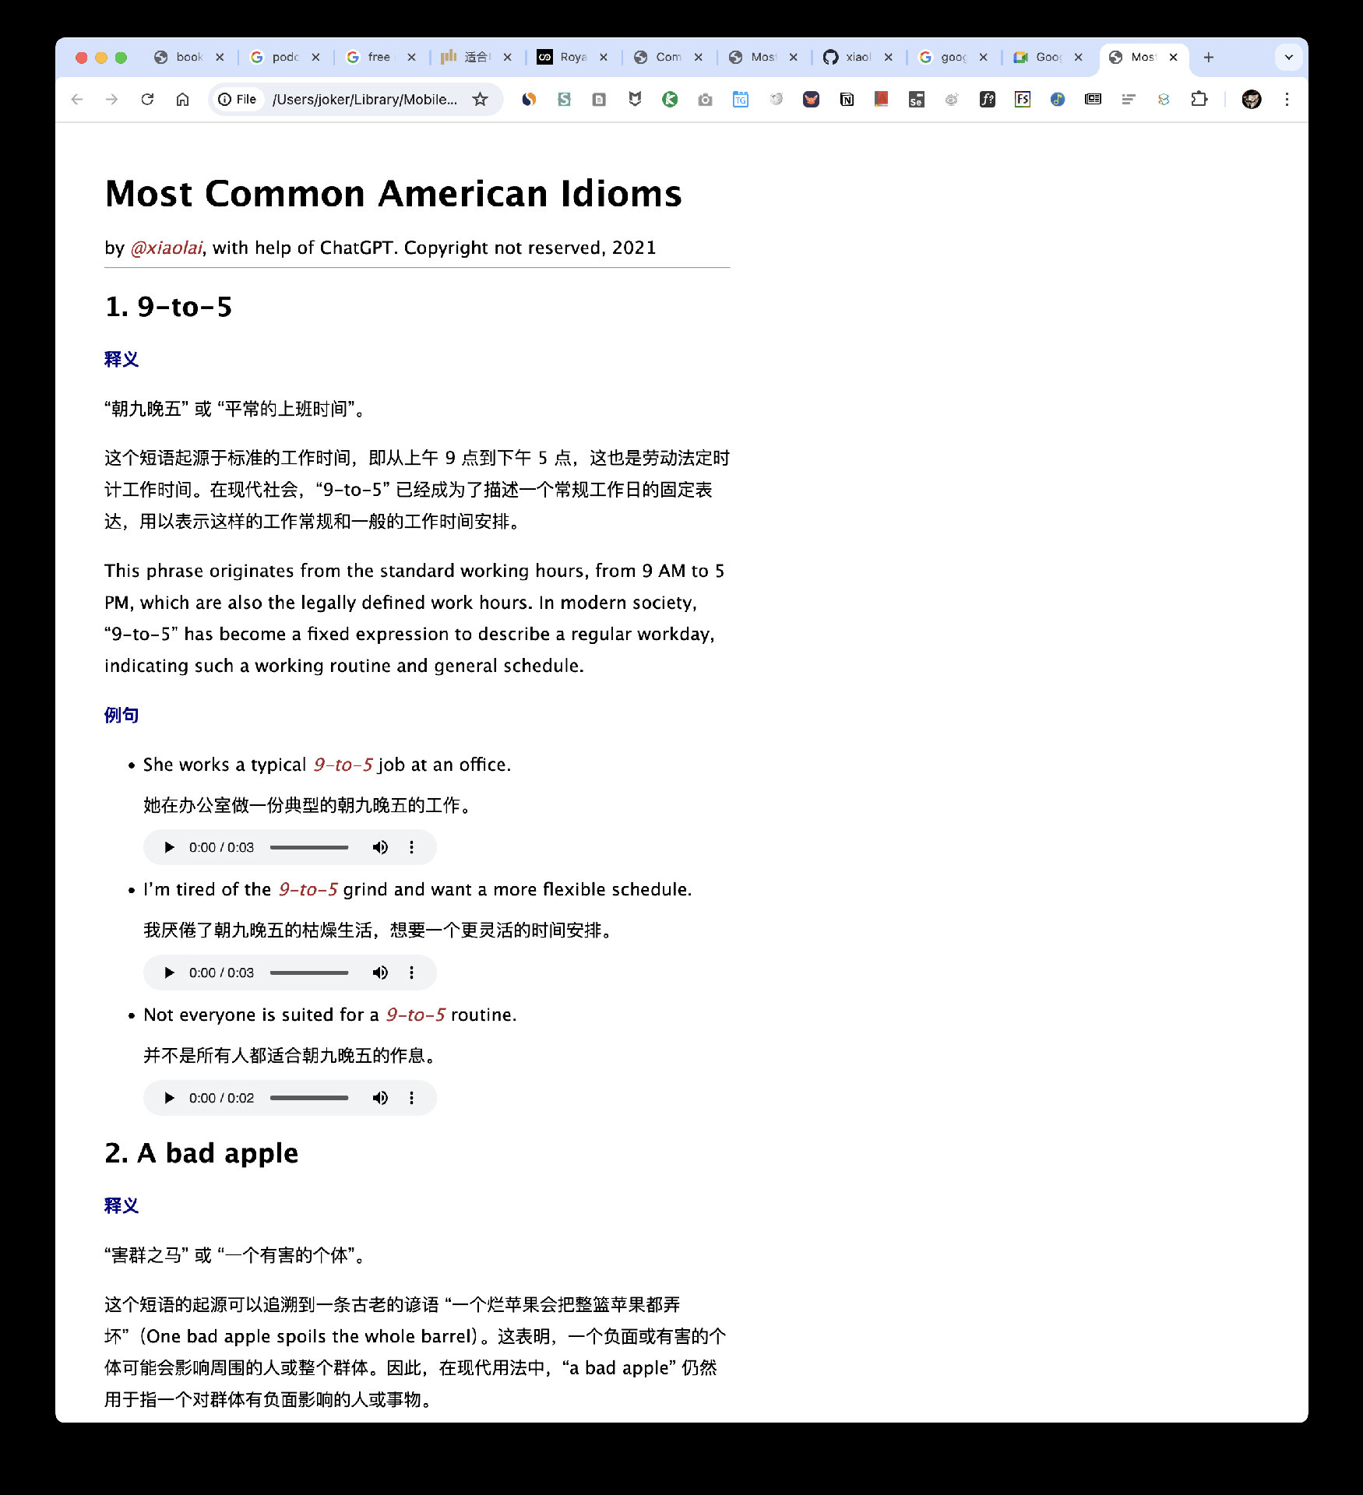
Task: Click the user profile avatar
Action: 1251,99
